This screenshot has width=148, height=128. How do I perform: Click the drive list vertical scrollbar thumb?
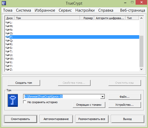(141, 51)
